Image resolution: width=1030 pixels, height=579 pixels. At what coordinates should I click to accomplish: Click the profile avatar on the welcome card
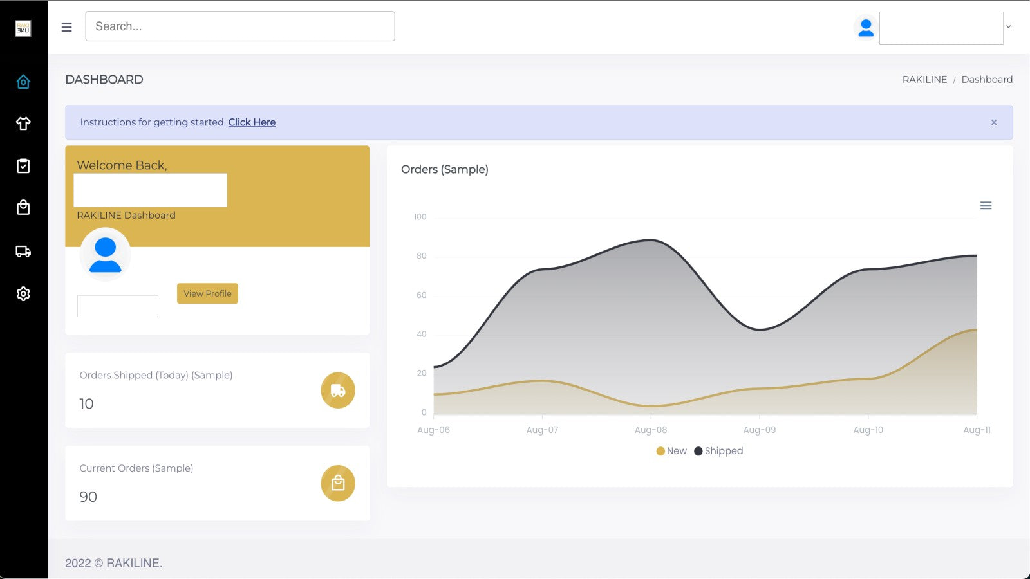click(x=105, y=254)
